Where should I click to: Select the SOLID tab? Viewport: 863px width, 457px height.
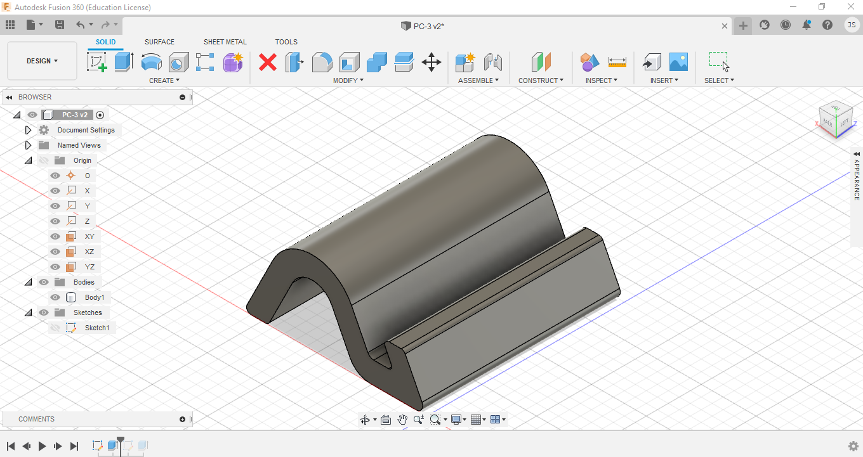(106, 42)
